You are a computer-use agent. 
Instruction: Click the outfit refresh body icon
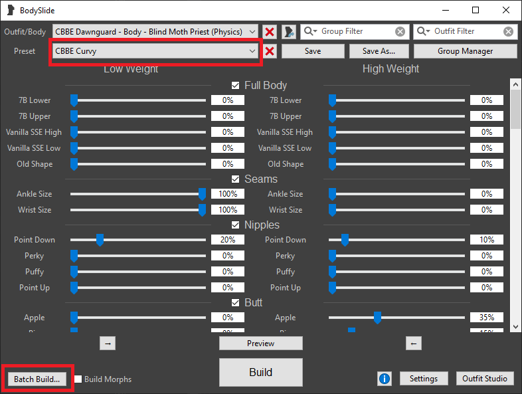(x=289, y=32)
